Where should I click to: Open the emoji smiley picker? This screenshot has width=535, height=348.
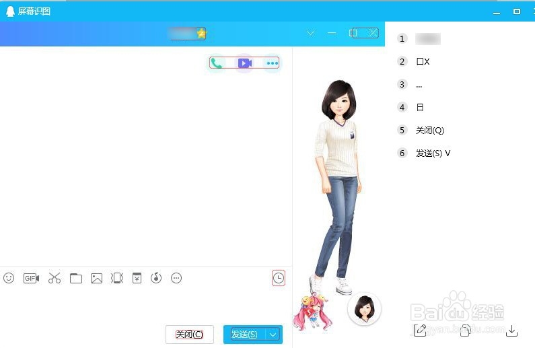click(x=9, y=278)
